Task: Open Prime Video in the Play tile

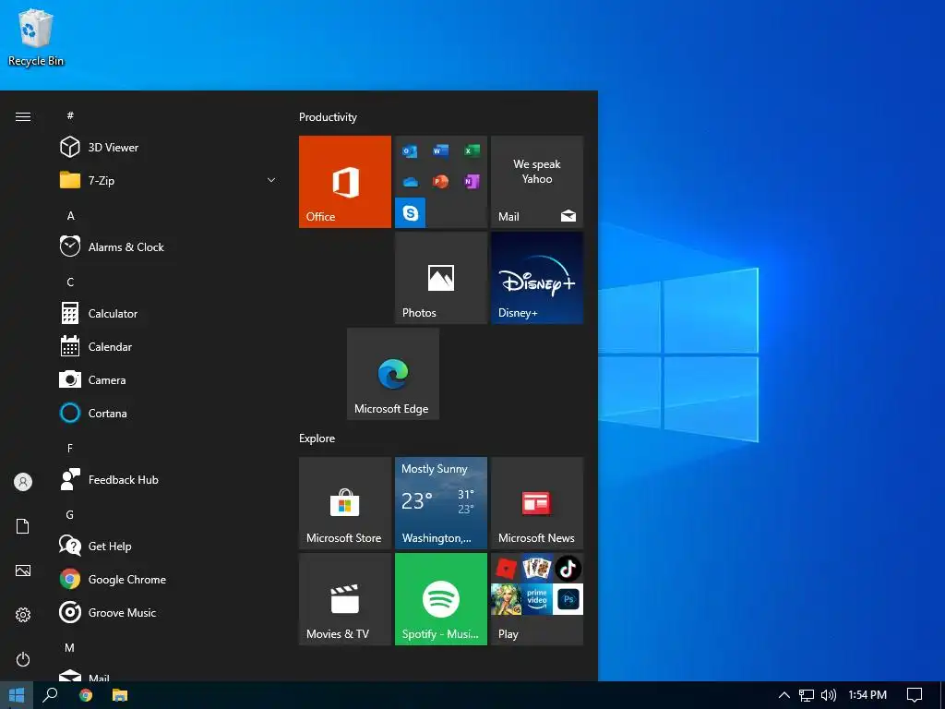Action: pos(537,599)
